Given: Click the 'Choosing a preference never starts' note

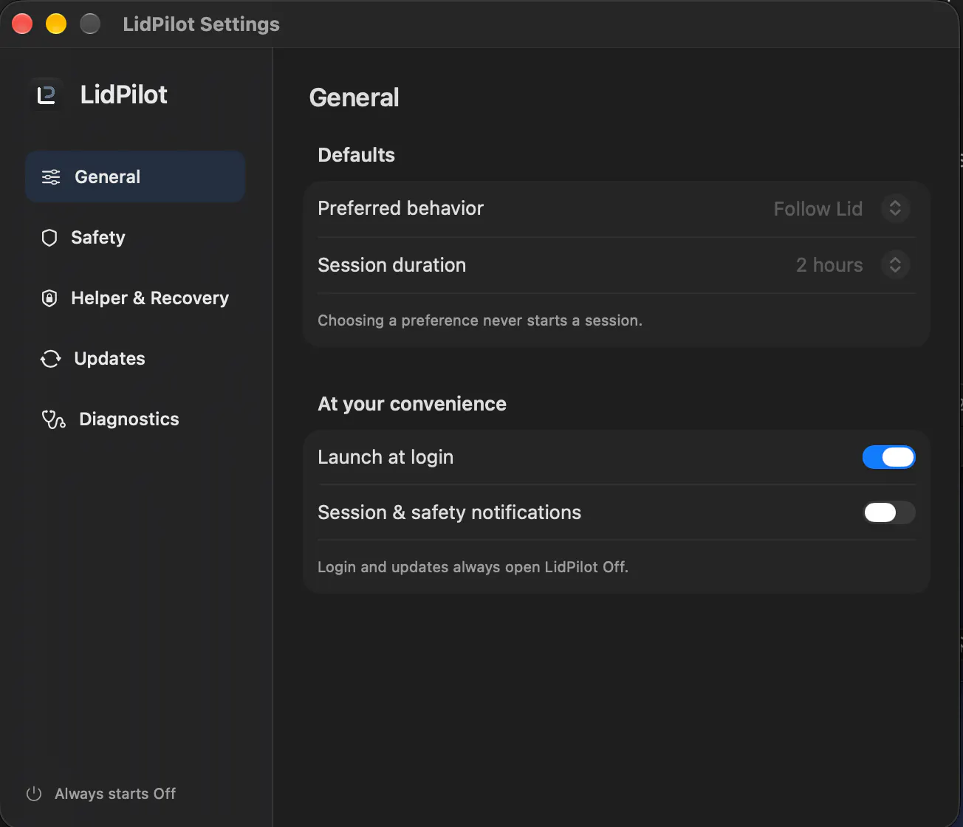Looking at the screenshot, I should pos(480,320).
